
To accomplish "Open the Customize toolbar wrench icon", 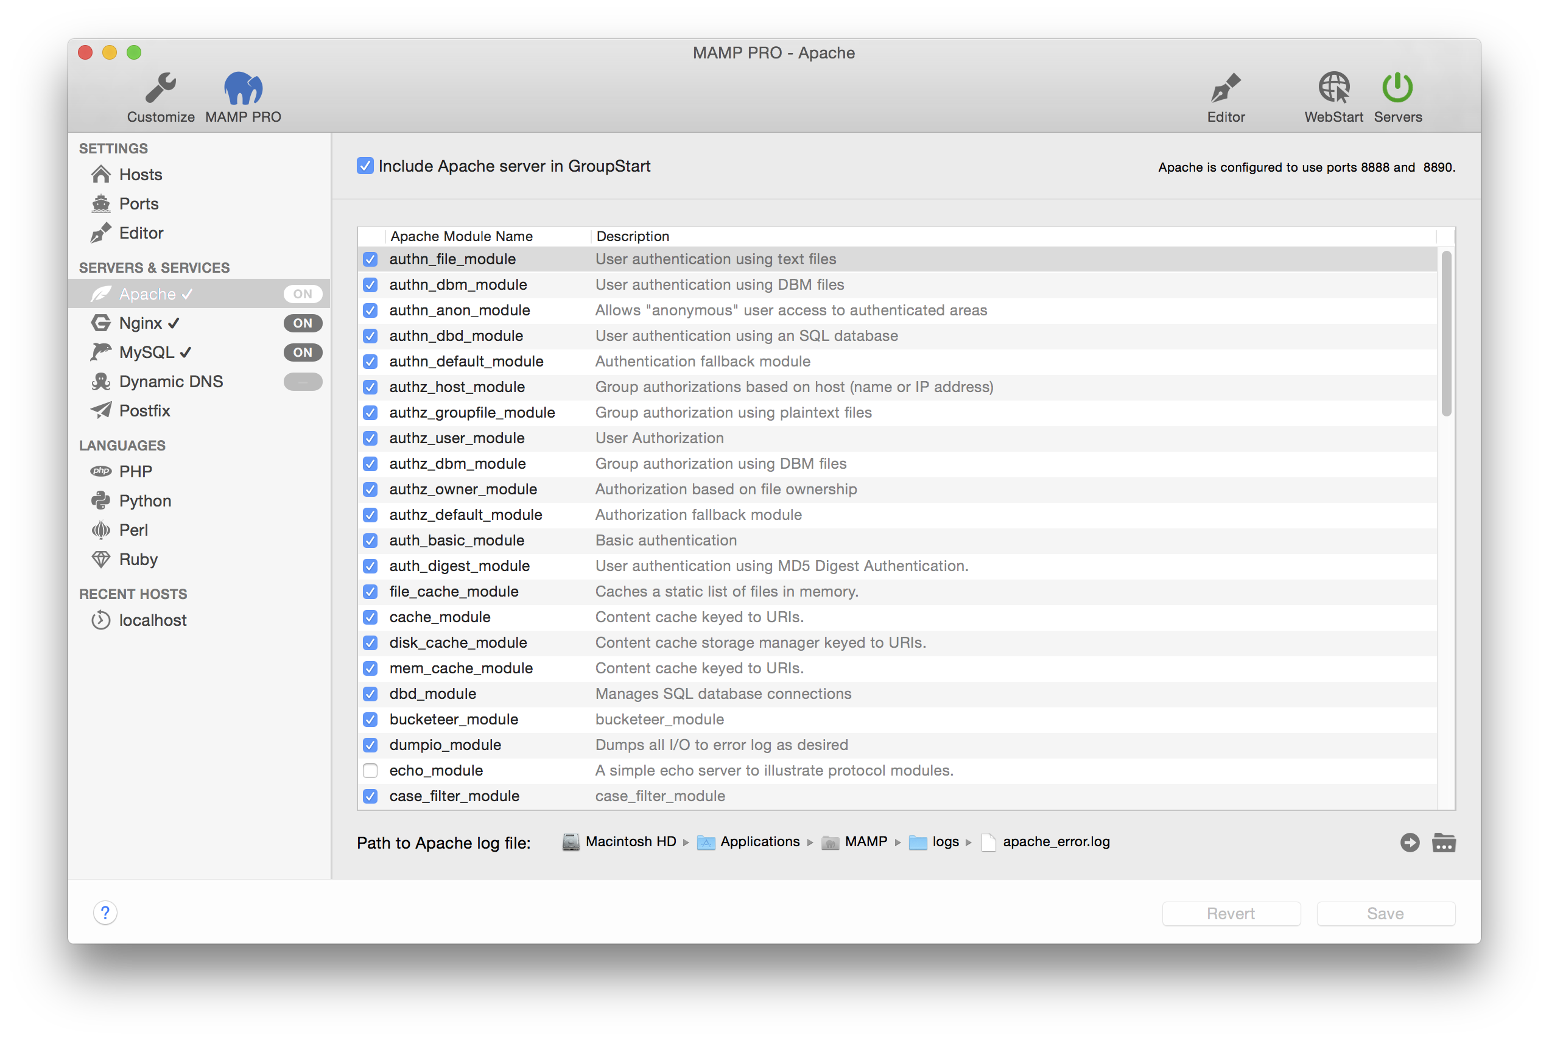I will pyautogui.click(x=161, y=88).
